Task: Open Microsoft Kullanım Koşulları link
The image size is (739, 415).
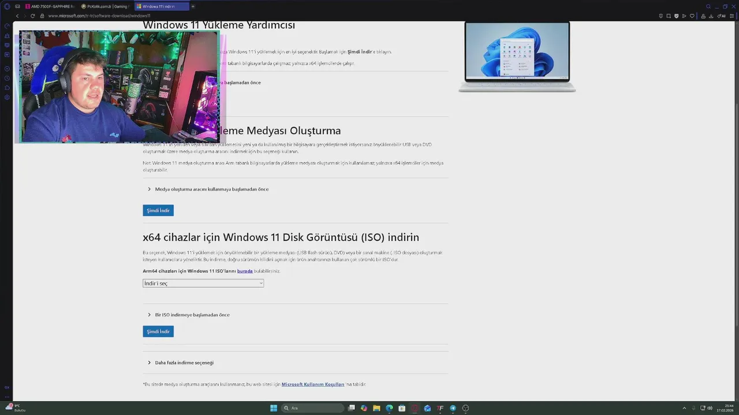Action: [313, 384]
